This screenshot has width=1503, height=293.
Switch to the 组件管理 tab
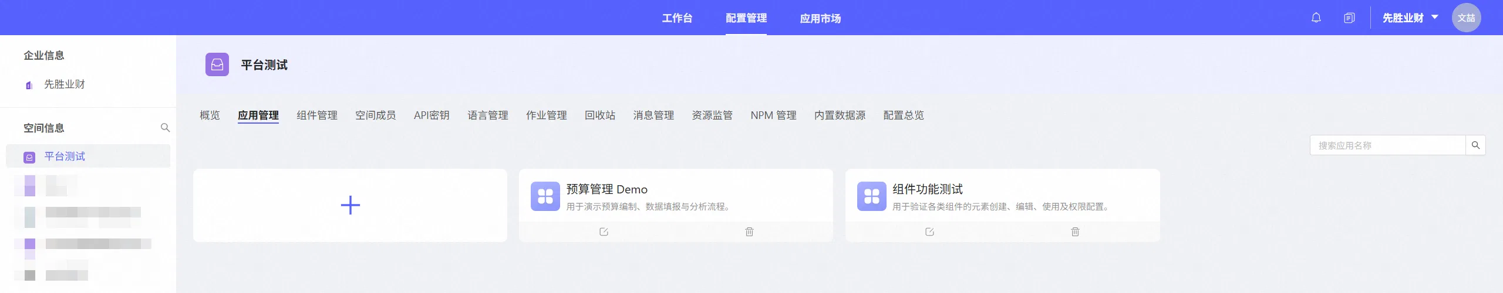[x=317, y=115]
